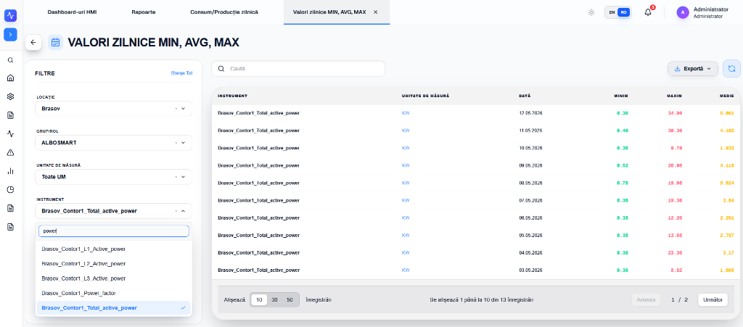Toggle the light theme sun icon
Image resolution: width=743 pixels, height=327 pixels.
coord(591,12)
